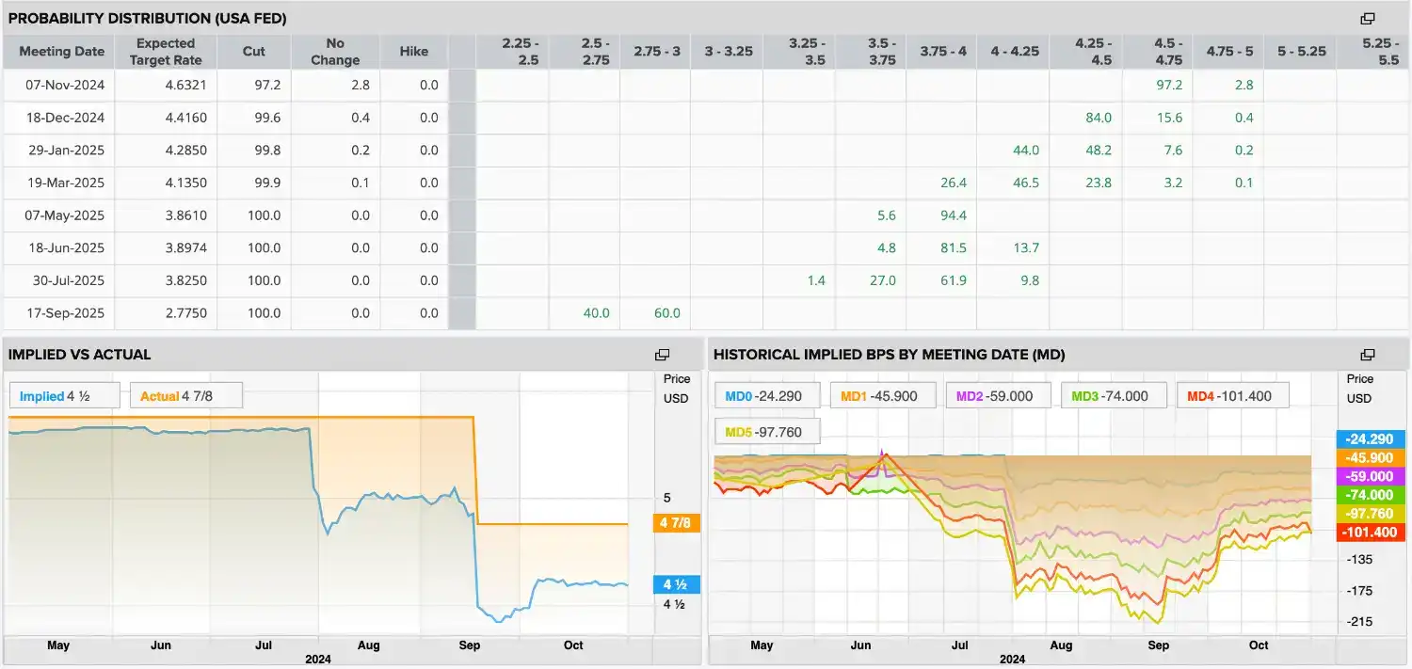Toggle the Actual series legend
Screen dimensions: 1412x669
click(x=186, y=396)
